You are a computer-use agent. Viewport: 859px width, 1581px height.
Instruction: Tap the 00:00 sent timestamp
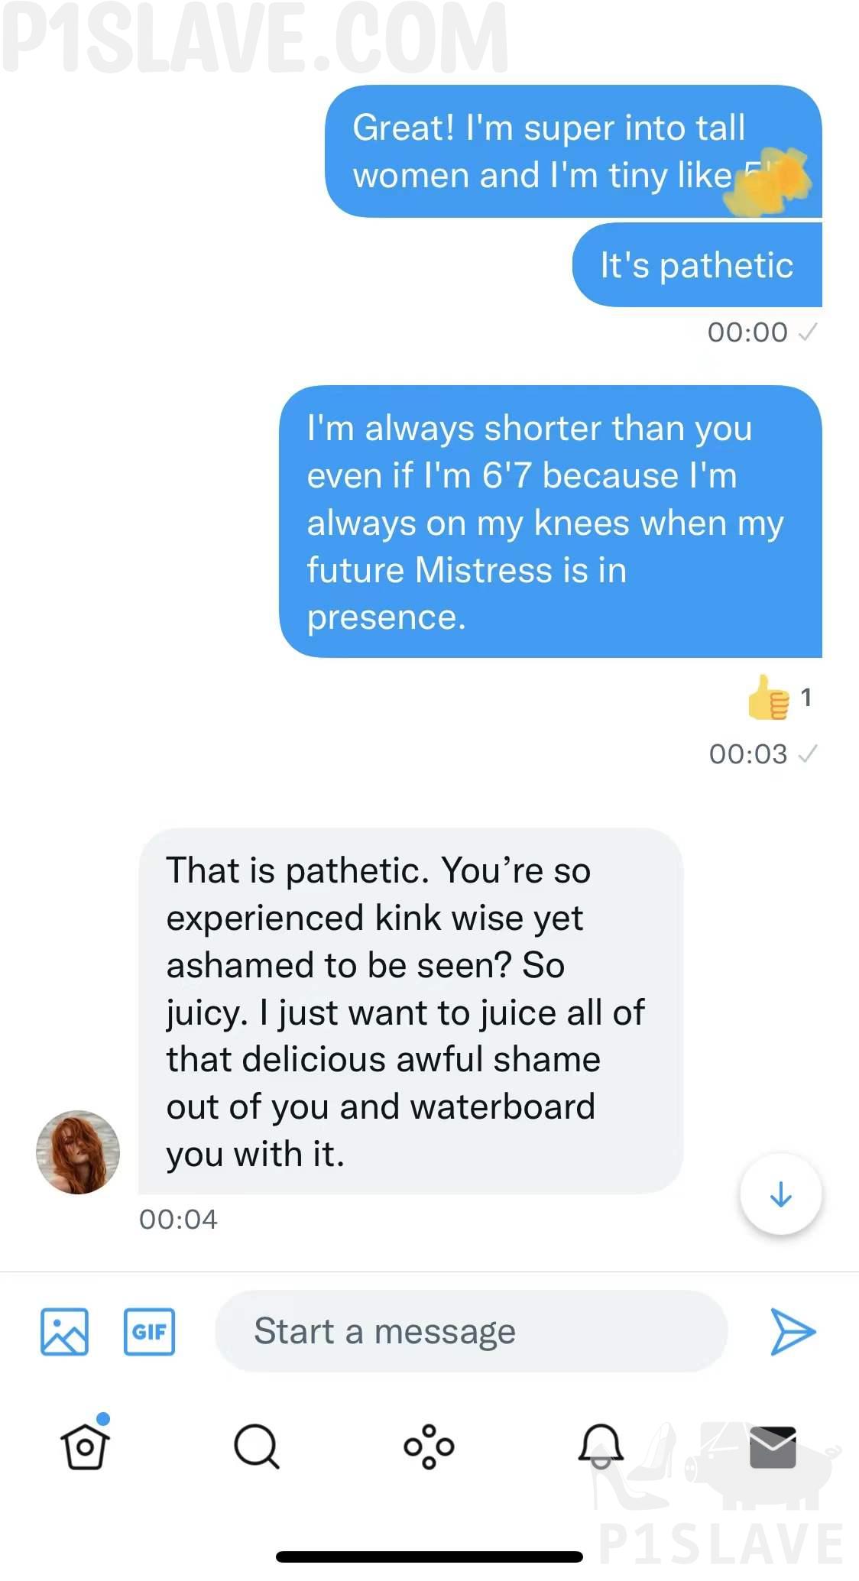tap(747, 332)
